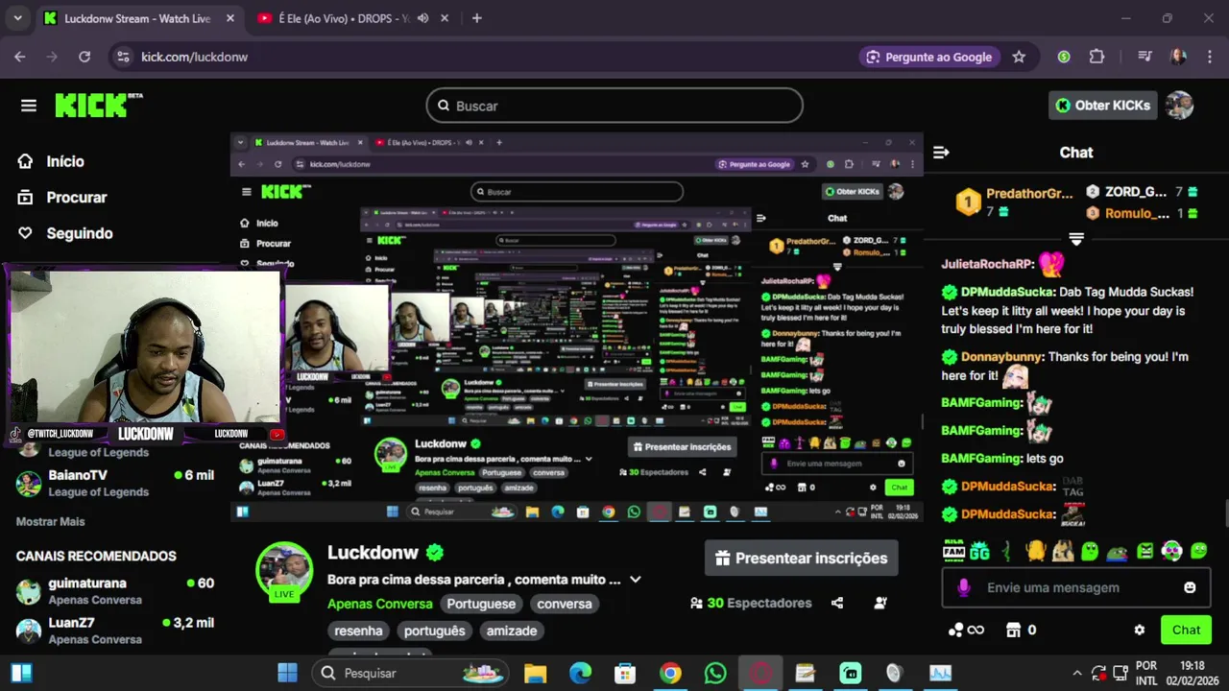View site information icon in address bar
Image resolution: width=1229 pixels, height=691 pixels.
coord(123,57)
